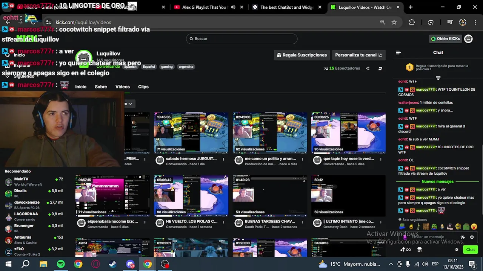This screenshot has height=271, width=483.
Task: Click the zoom magnifier icon in address bar
Action: [x=383, y=22]
